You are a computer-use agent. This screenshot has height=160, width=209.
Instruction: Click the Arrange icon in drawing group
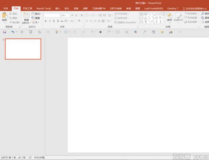tap(170, 15)
